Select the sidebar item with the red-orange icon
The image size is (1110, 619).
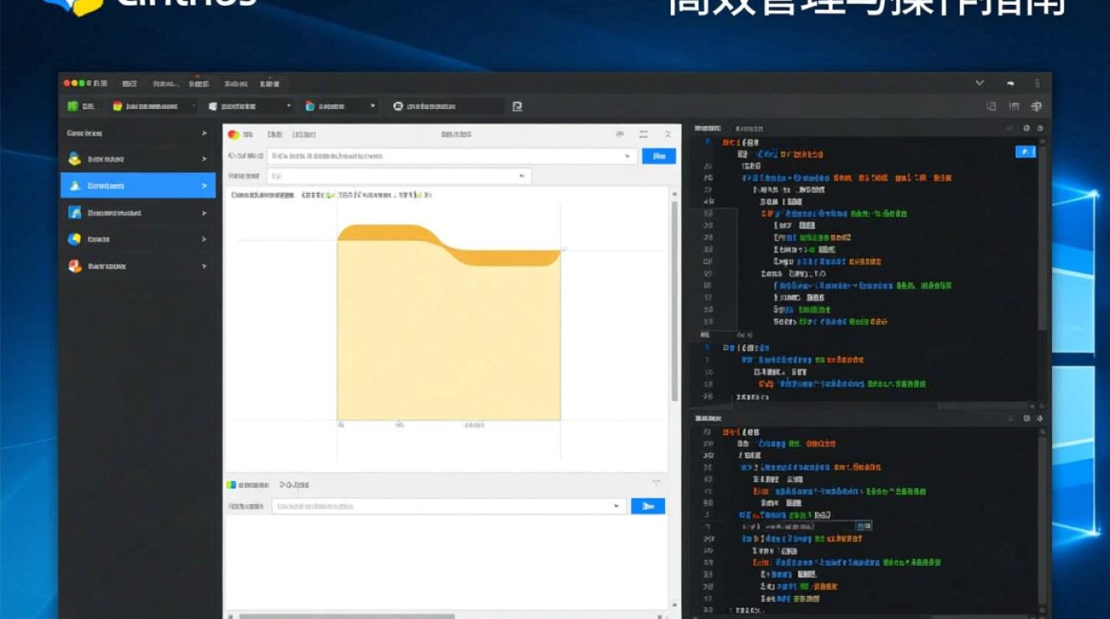pyautogui.click(x=137, y=266)
